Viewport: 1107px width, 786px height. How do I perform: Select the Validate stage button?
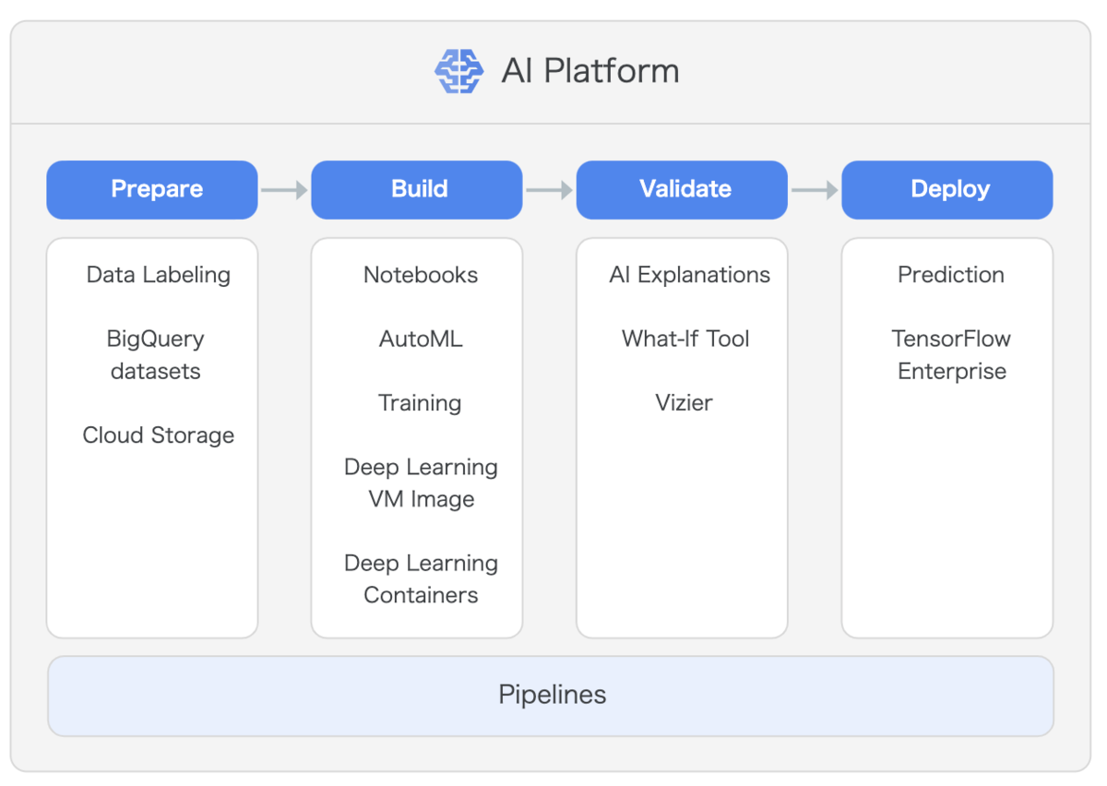pyautogui.click(x=682, y=190)
